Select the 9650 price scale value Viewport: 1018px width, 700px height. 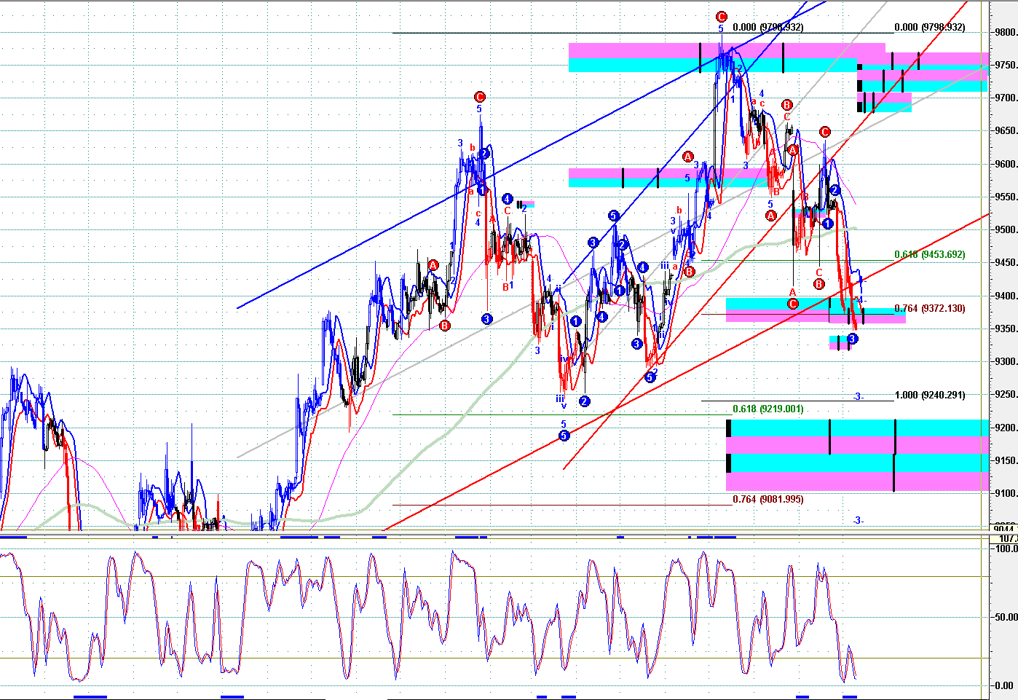pos(1006,131)
